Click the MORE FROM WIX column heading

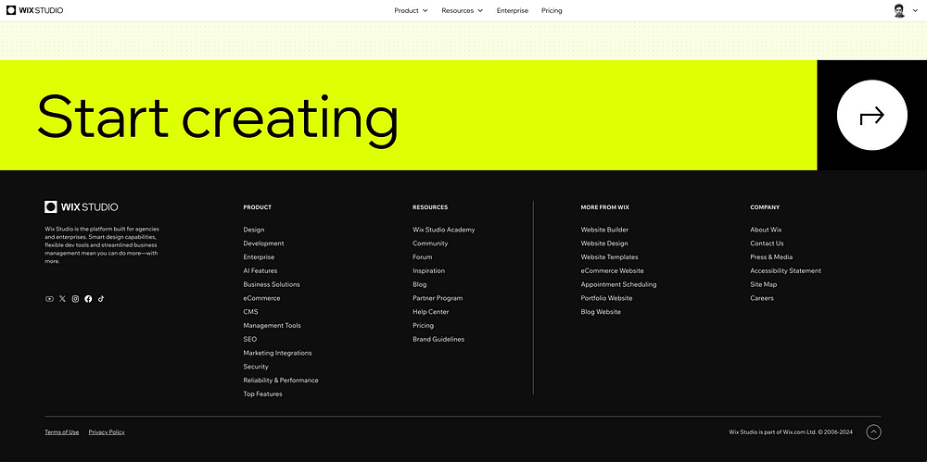click(x=604, y=207)
